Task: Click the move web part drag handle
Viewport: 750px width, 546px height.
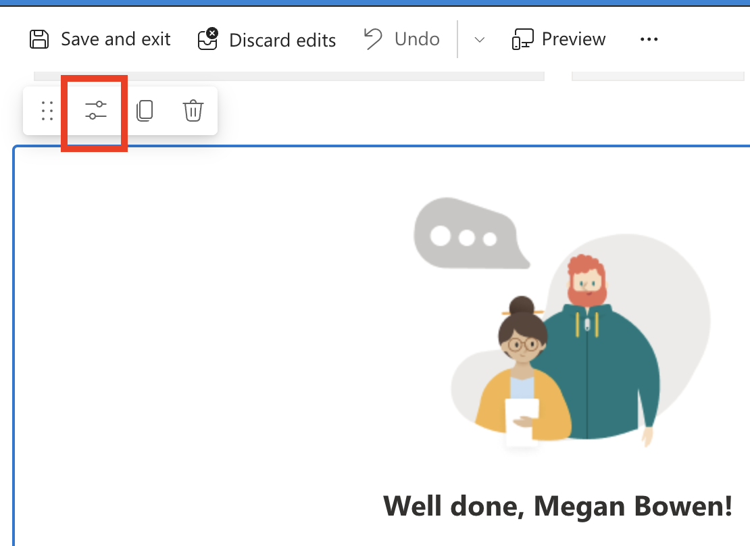Action: coord(47,111)
